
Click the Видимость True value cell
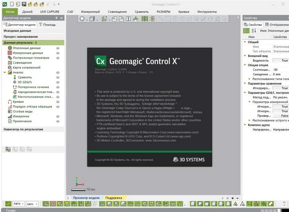coord(281,60)
